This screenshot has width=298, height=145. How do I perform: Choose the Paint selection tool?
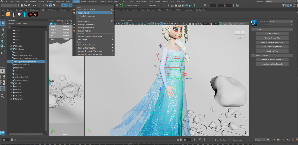tap(3, 35)
